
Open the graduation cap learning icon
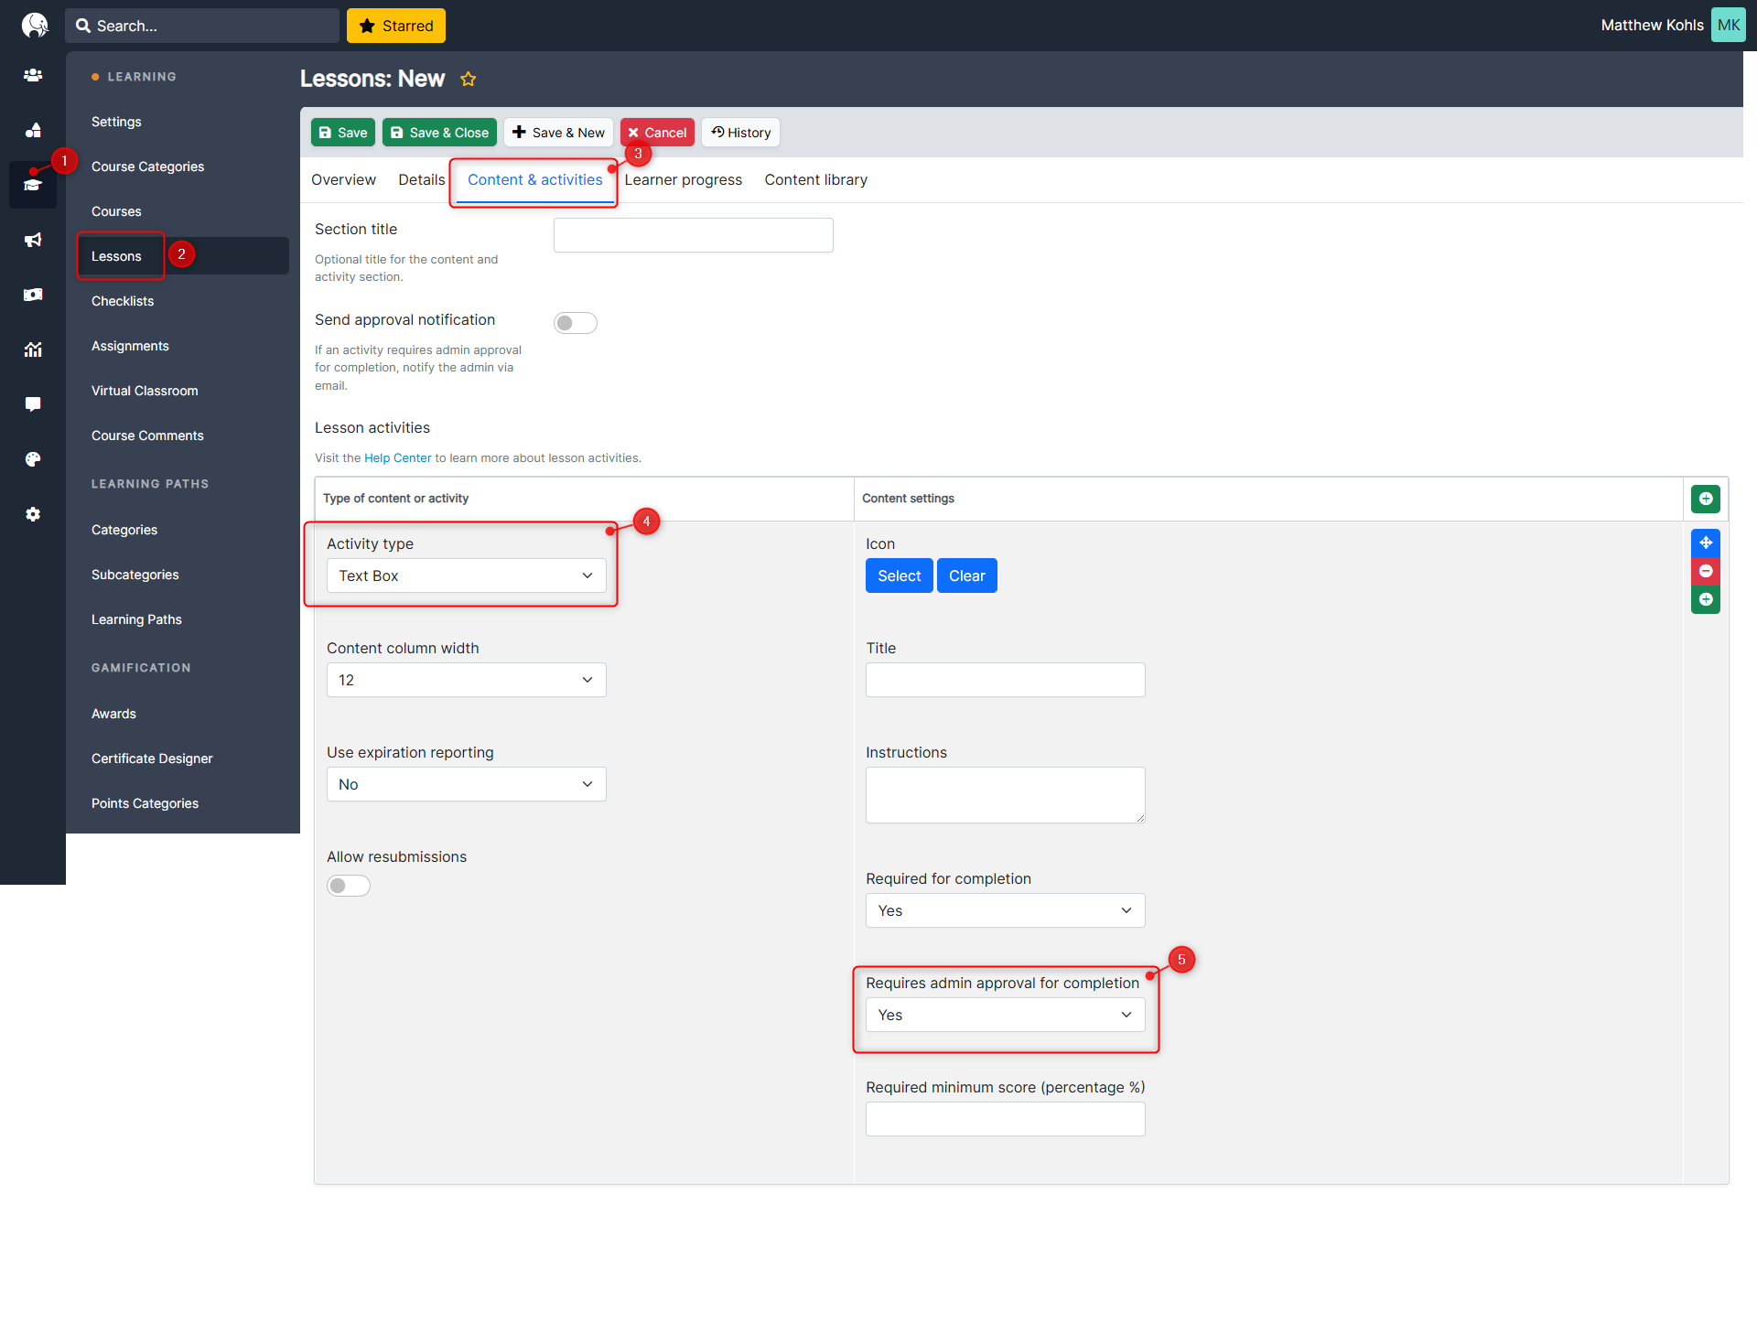point(33,185)
